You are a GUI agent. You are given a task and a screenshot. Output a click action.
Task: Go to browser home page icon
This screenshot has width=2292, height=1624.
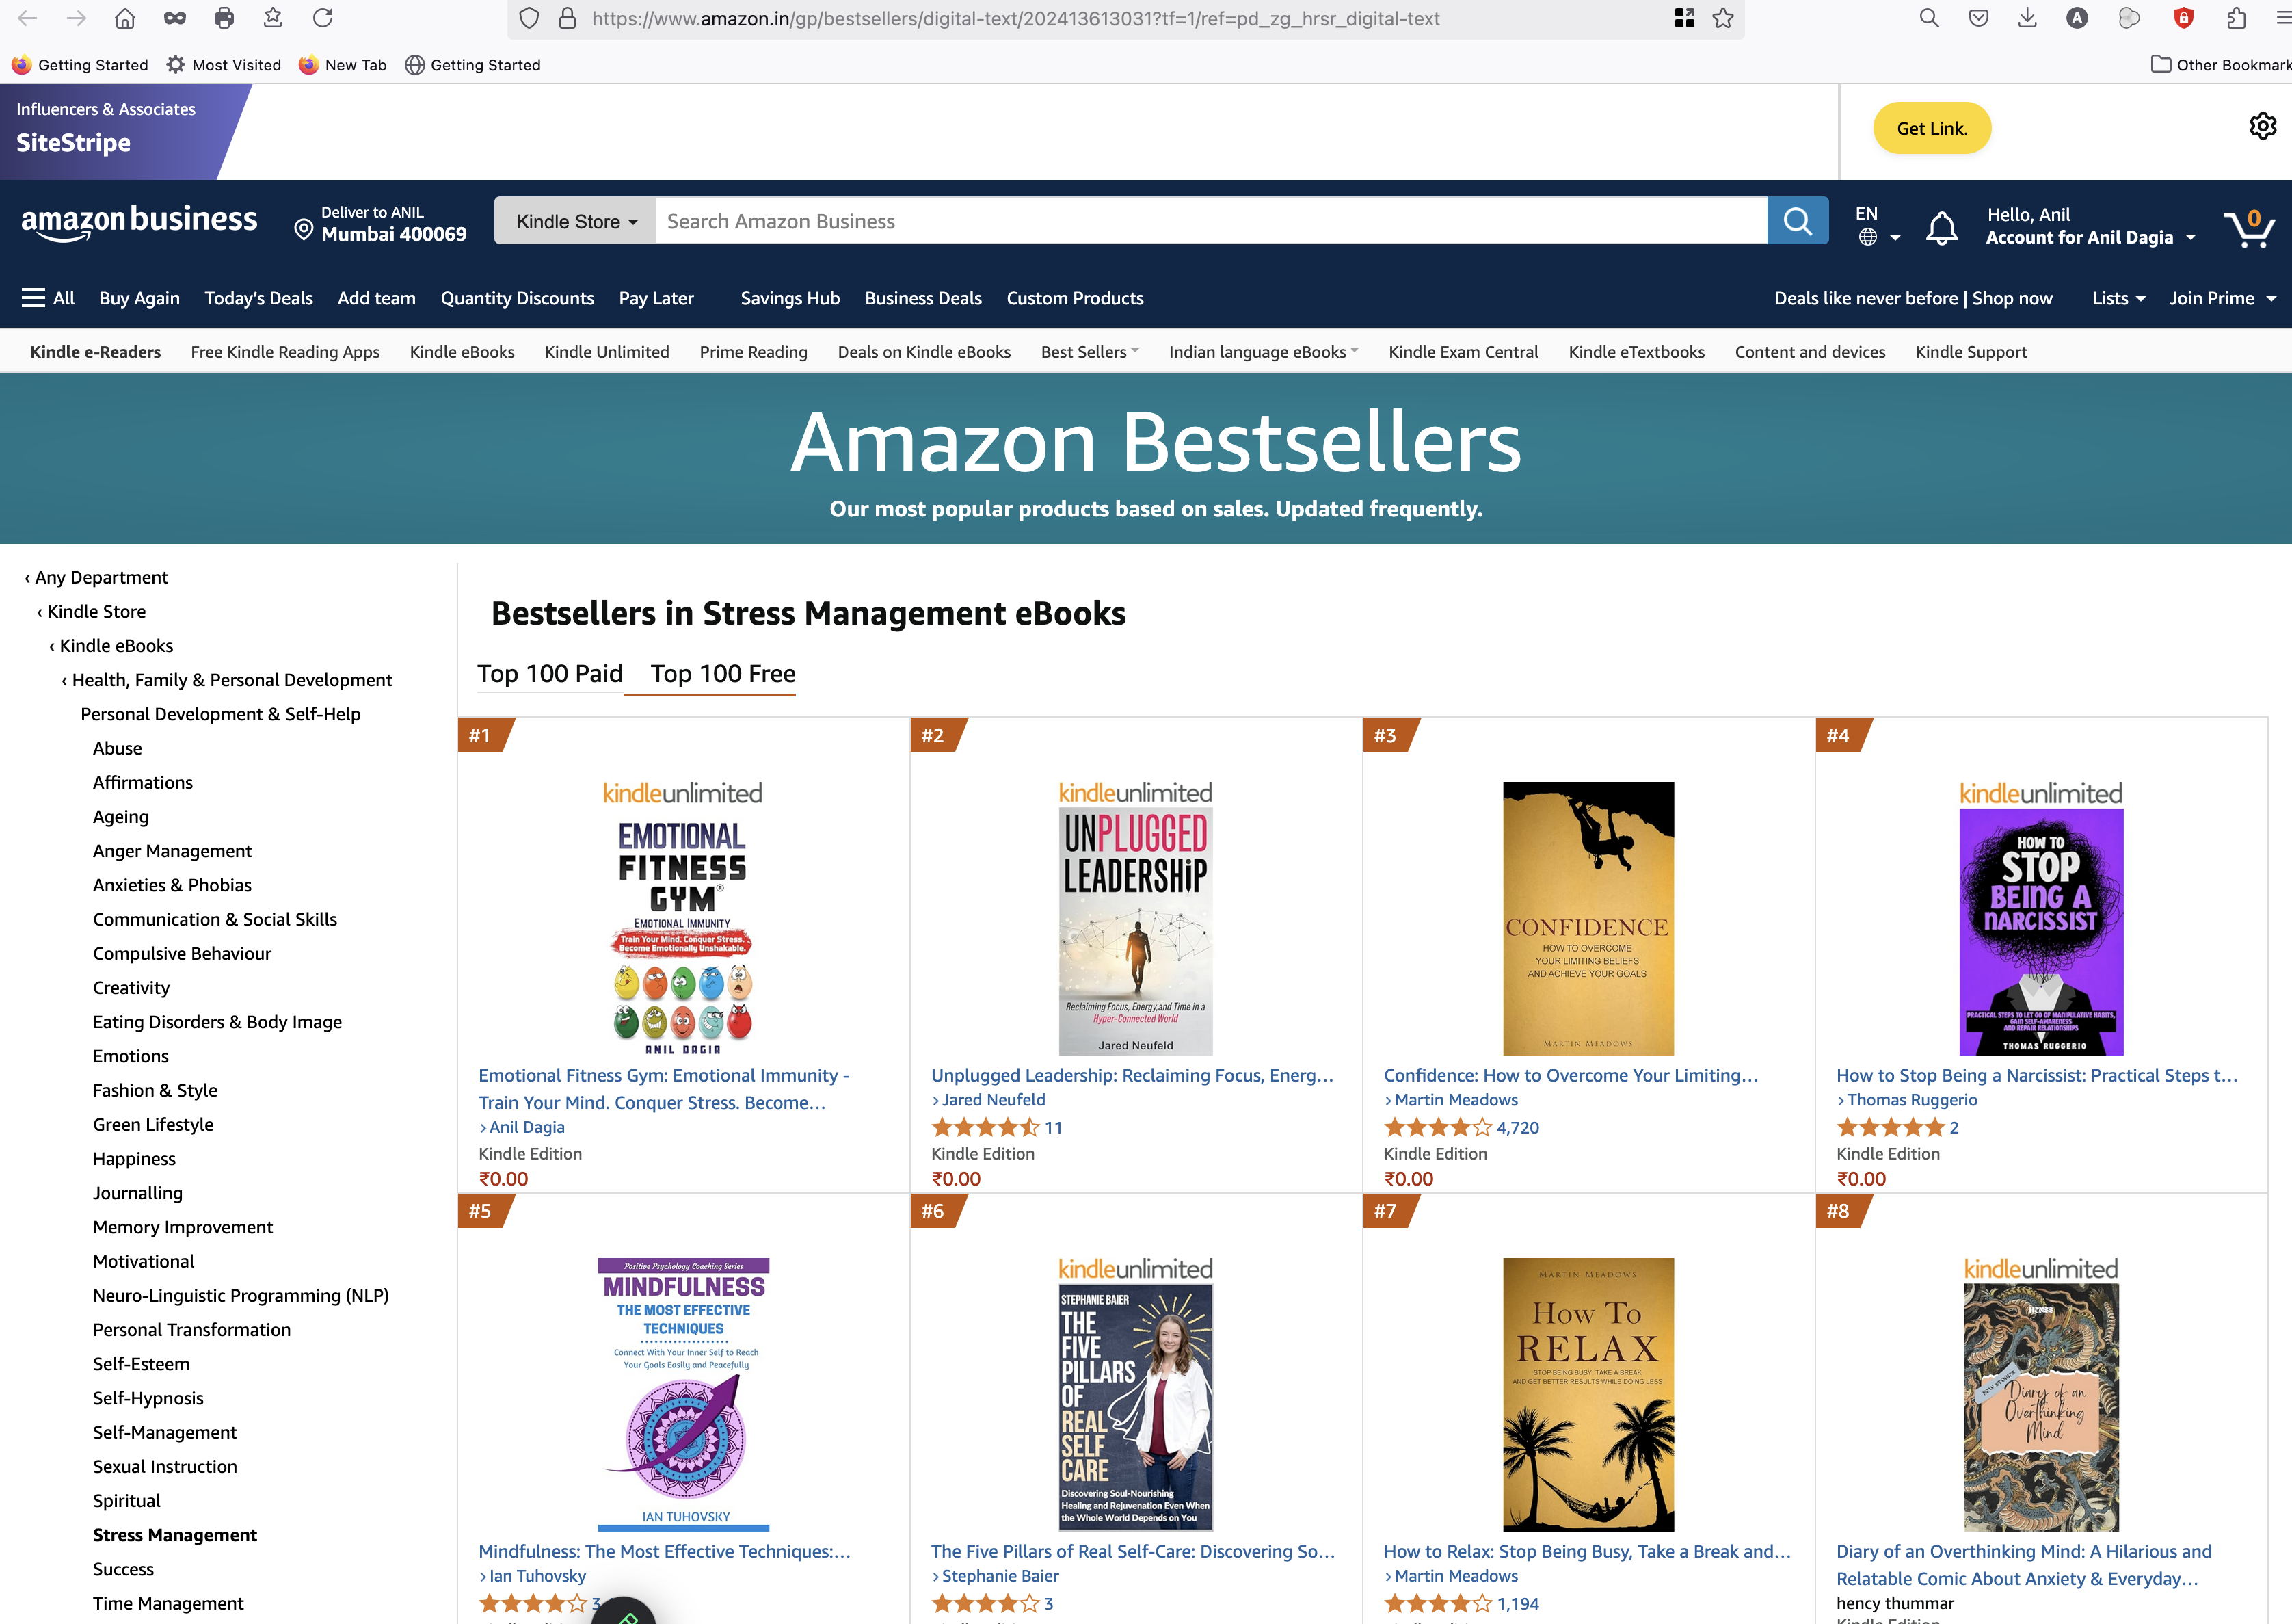coord(125,18)
